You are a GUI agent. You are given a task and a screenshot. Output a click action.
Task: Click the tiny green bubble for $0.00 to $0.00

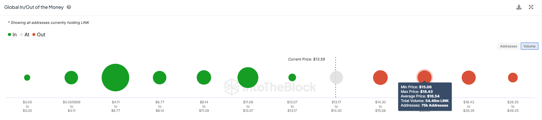point(27,77)
